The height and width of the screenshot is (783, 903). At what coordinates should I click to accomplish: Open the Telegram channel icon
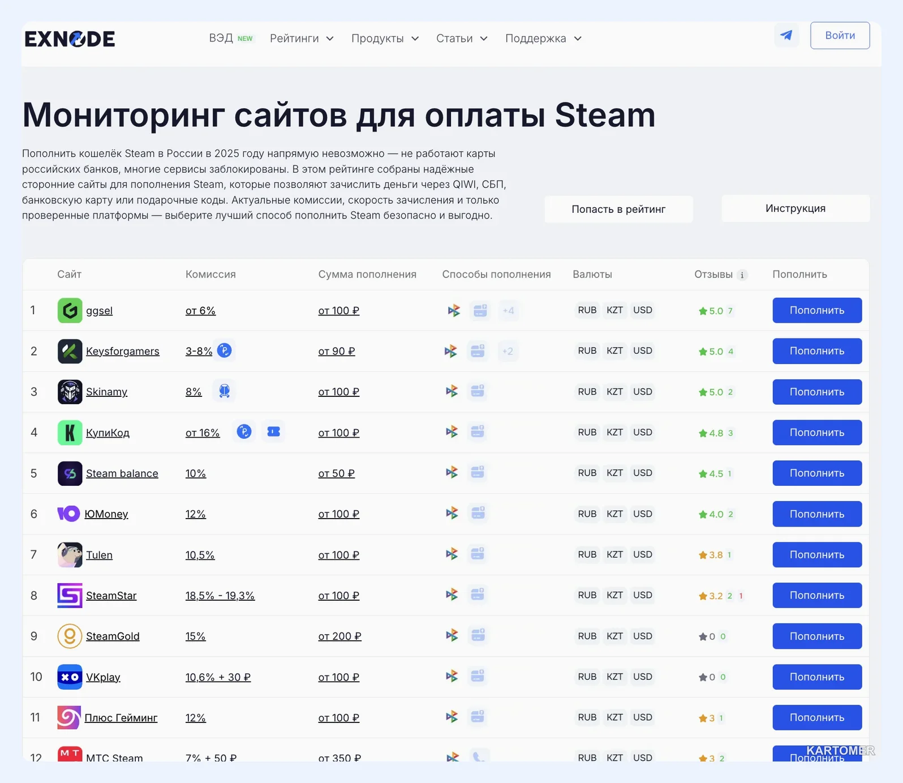(x=786, y=35)
